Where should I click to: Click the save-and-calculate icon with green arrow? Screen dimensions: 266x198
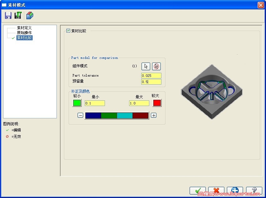click(x=18, y=15)
